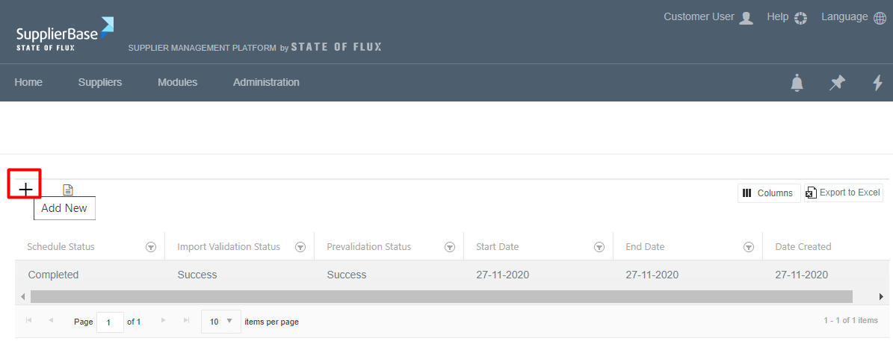Open the Schedule Status column filter

click(x=151, y=247)
